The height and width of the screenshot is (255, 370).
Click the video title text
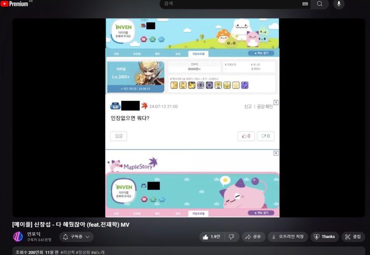coord(71,224)
